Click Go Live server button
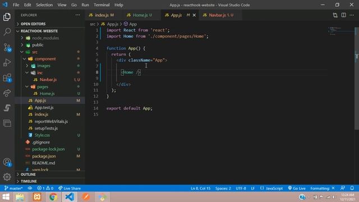 point(297,189)
